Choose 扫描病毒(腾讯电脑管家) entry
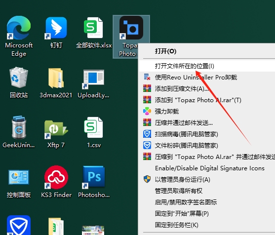 click(207, 134)
